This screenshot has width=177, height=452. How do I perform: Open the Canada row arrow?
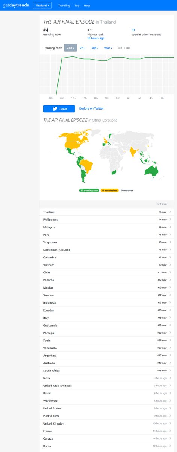click(x=170, y=438)
